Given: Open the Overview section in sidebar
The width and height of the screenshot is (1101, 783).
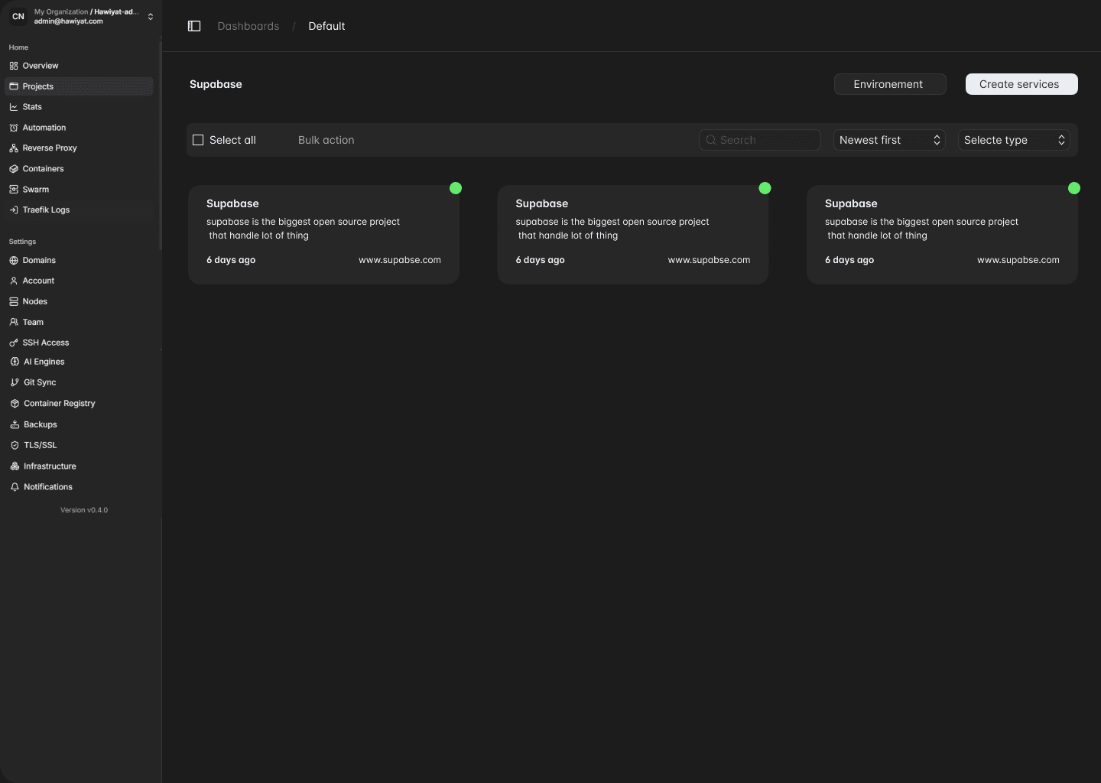Looking at the screenshot, I should 40,66.
